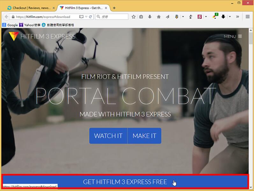Image resolution: width=254 pixels, height=191 pixels.
Task: Select the HitFilm 3 Express tab
Action: pyautogui.click(x=83, y=8)
